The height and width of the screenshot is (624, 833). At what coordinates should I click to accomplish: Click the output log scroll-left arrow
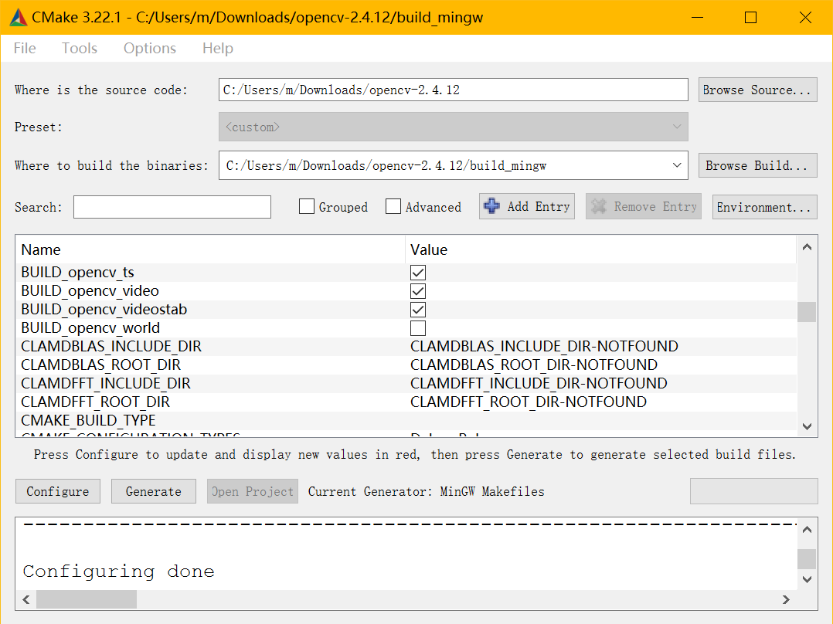point(25,599)
